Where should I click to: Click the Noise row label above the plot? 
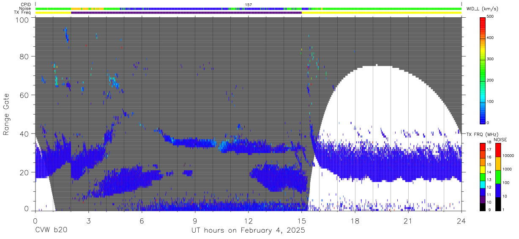point(25,8)
